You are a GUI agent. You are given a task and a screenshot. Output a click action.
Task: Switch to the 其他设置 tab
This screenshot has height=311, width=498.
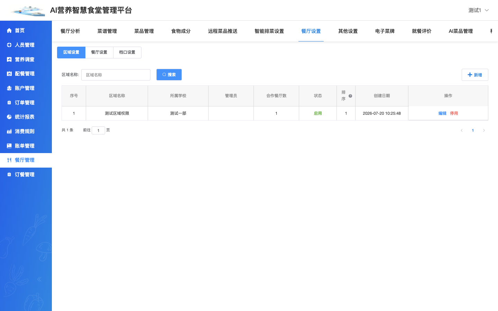(x=348, y=31)
